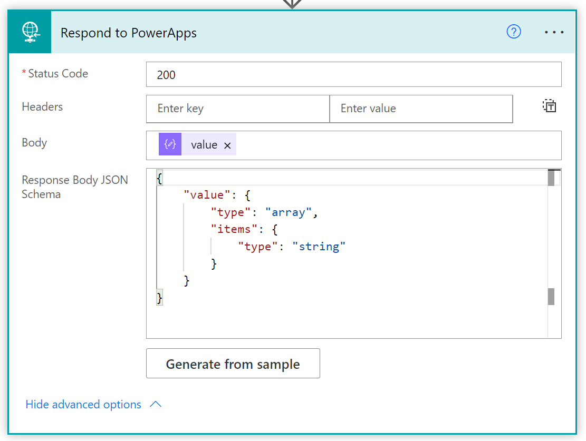Click the "array" value in the schema
The width and height of the screenshot is (586, 441).
[x=288, y=212]
